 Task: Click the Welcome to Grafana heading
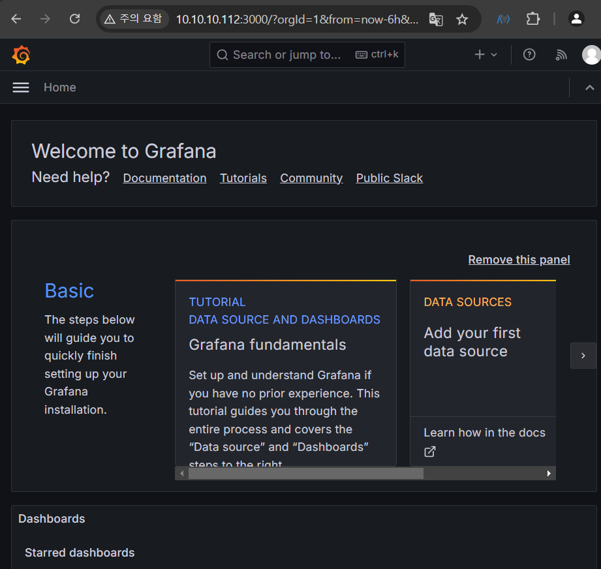point(124,151)
